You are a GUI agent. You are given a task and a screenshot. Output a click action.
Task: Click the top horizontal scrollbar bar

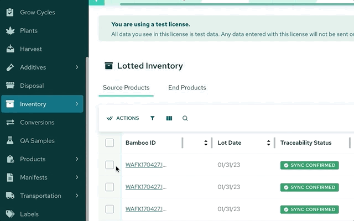tap(237, 4)
